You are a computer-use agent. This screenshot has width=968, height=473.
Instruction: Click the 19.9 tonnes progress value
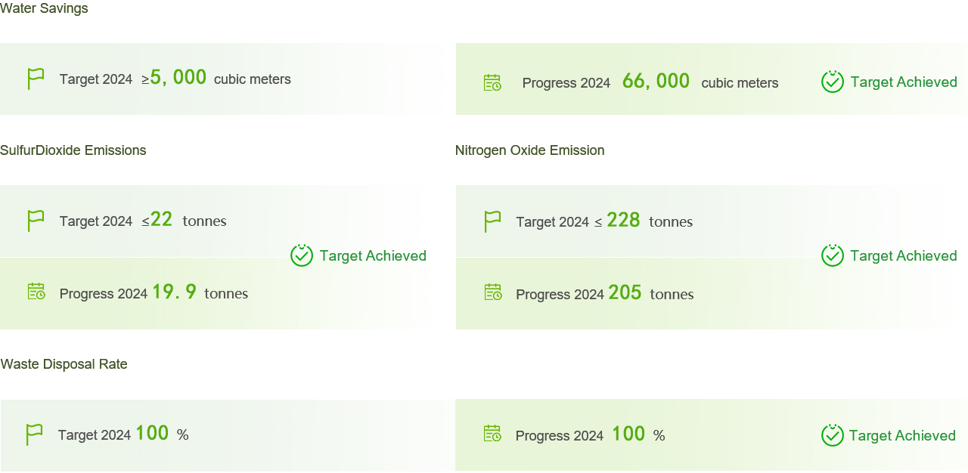coord(200,292)
